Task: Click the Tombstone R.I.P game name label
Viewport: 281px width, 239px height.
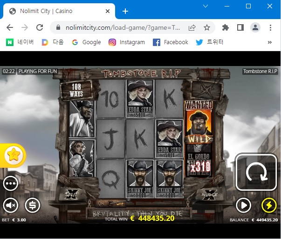Action: click(260, 71)
